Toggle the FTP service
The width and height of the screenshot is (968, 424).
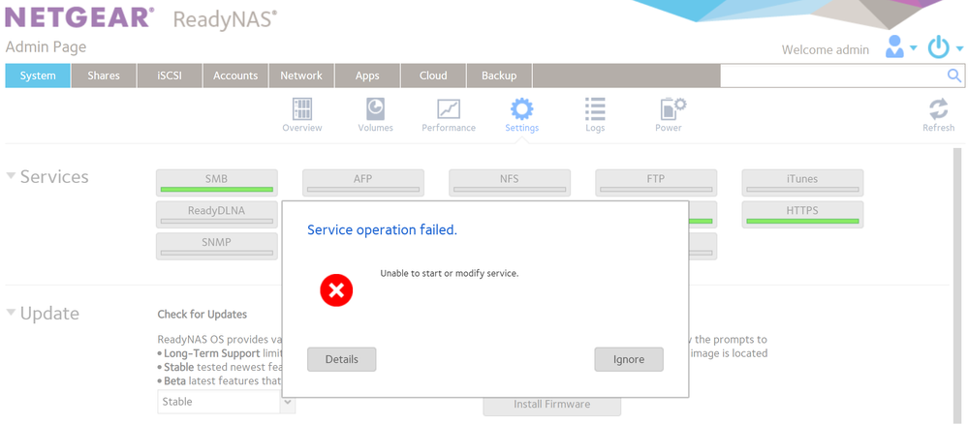(x=656, y=183)
